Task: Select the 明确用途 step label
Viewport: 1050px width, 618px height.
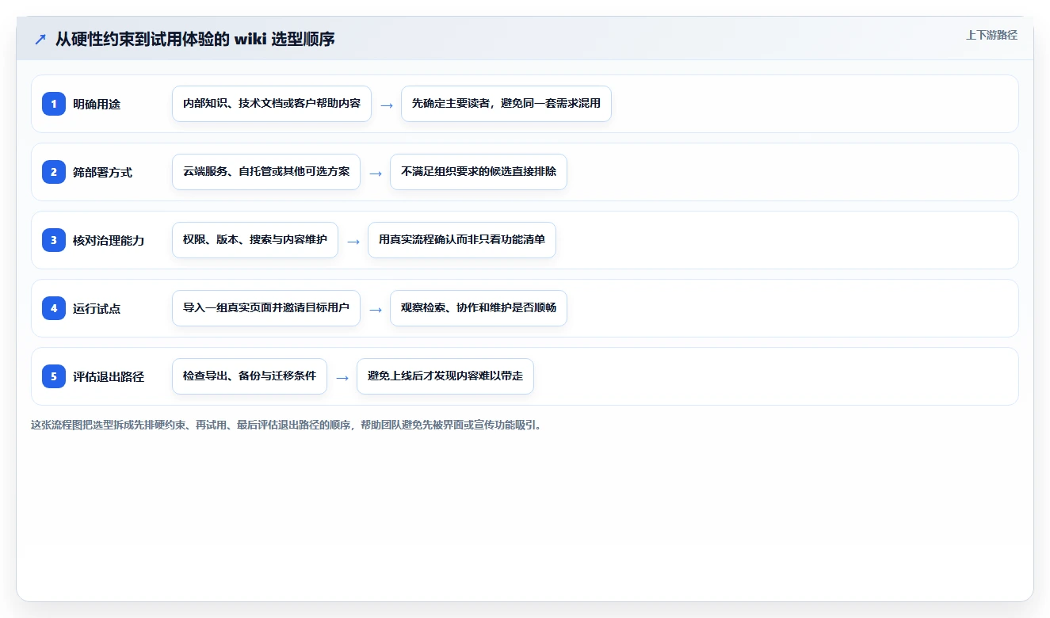Action: coord(97,104)
